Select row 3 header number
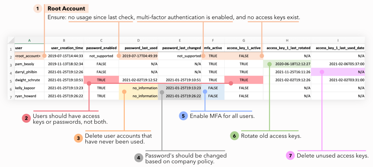The image size is (373, 167). coord(11,64)
